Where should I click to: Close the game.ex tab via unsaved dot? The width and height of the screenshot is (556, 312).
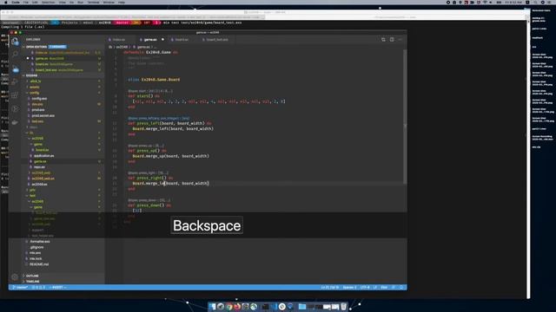162,40
